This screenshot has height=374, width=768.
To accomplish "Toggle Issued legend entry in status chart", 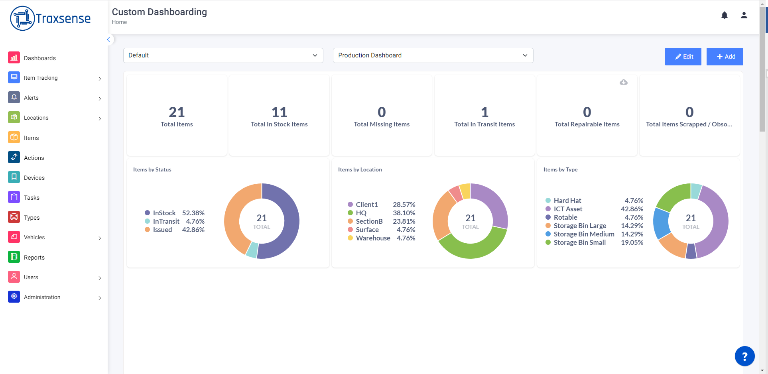I will click(174, 230).
